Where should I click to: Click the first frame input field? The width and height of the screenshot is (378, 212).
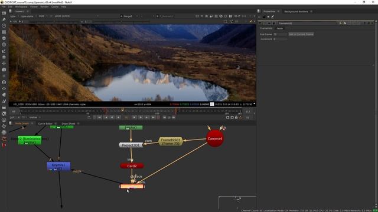coord(280,34)
